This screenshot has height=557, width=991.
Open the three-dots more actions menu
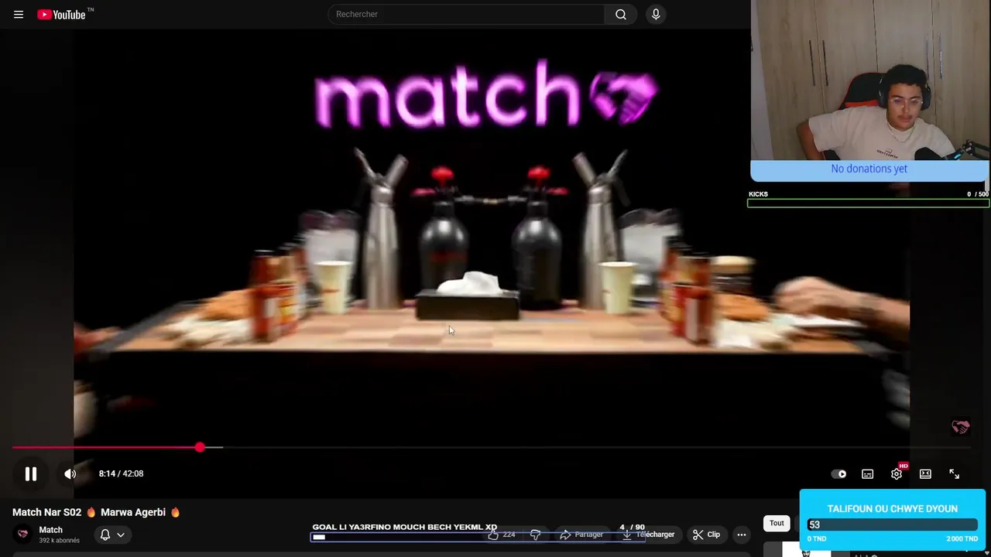[x=742, y=535]
